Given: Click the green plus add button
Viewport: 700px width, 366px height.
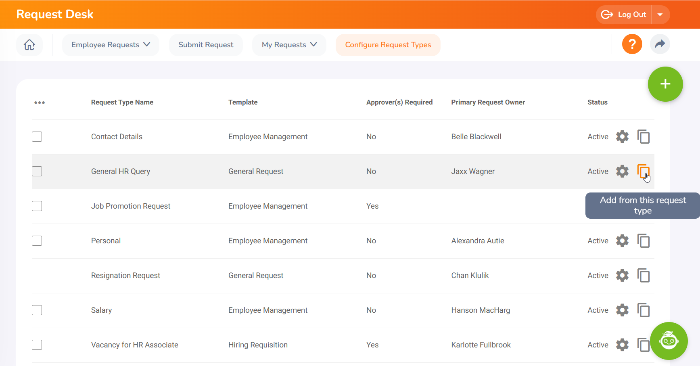Looking at the screenshot, I should pyautogui.click(x=665, y=84).
